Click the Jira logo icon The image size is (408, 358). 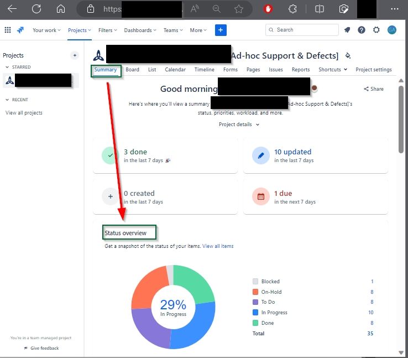[20, 30]
